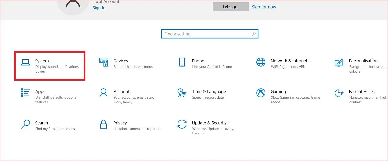
Task: Open the Privacy padlock icon
Action: [x=103, y=124]
